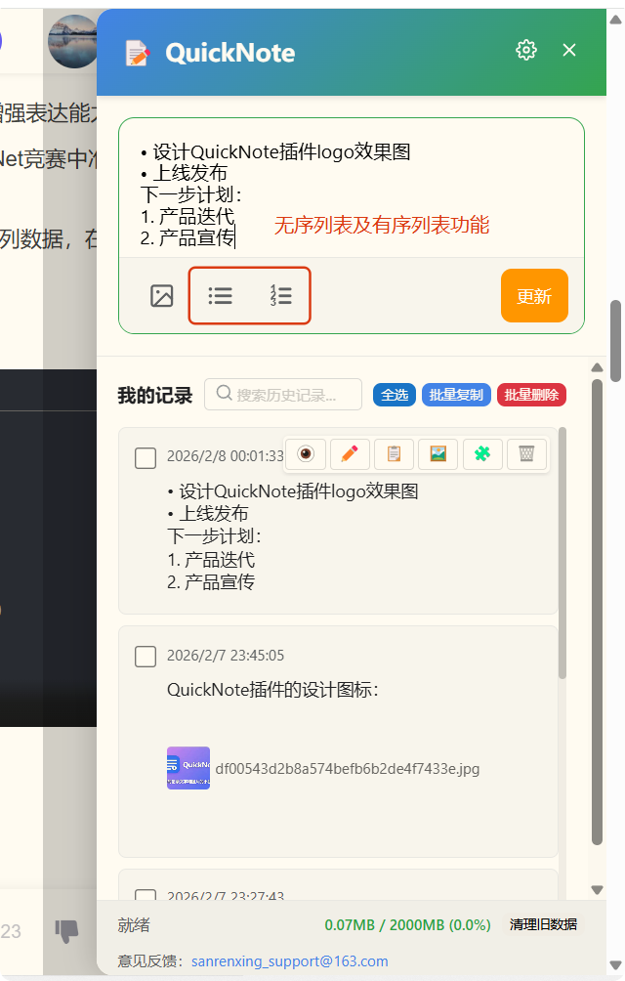Click the text QuickNote插件的设计图标
Image resolution: width=625 pixels, height=981 pixels.
pos(272,690)
